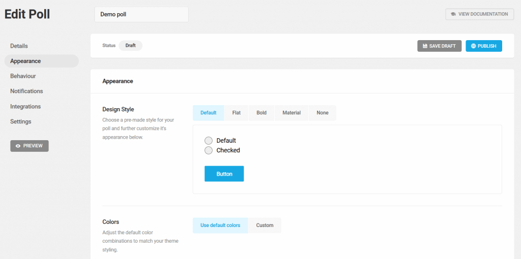Pick the Default design style tab
The height and width of the screenshot is (259, 521).
pyautogui.click(x=208, y=113)
